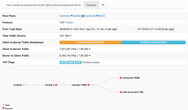
Task: Open the Redis protocol link
Action: pos(70,22)
